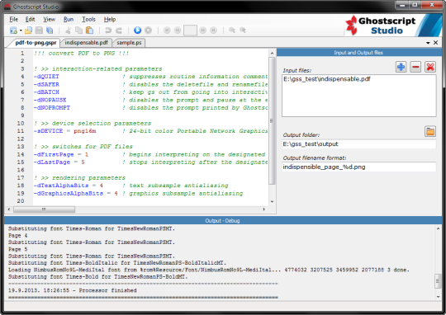The width and height of the screenshot is (446, 315).
Task: Open the Tools menu
Action: tap(88, 19)
